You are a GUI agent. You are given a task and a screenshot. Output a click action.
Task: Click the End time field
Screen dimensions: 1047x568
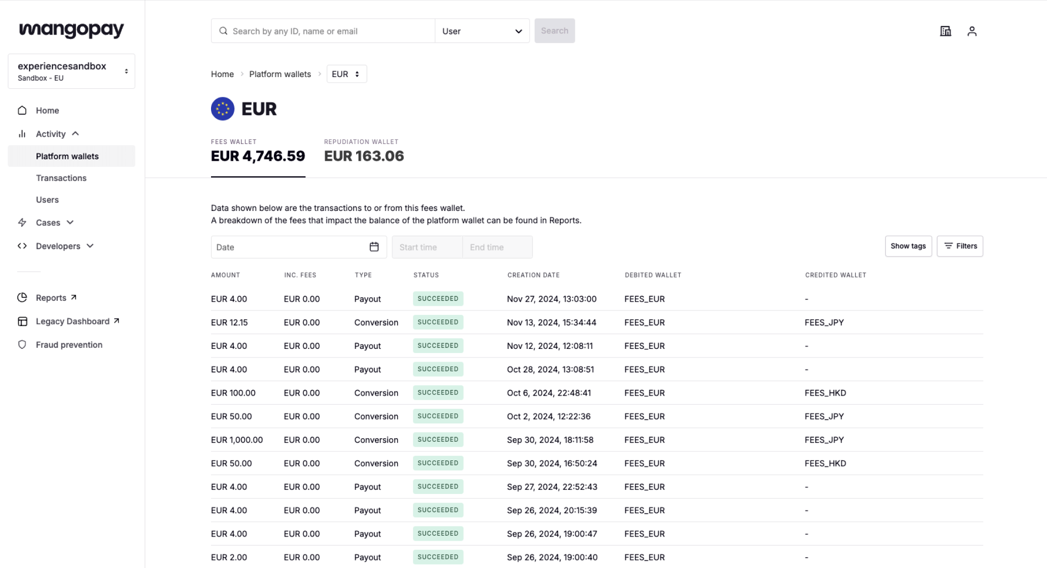(497, 247)
